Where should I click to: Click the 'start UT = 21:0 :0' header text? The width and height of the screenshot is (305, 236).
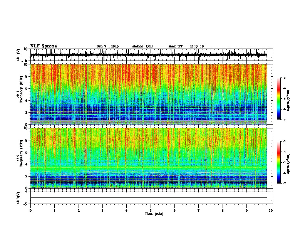(186, 46)
